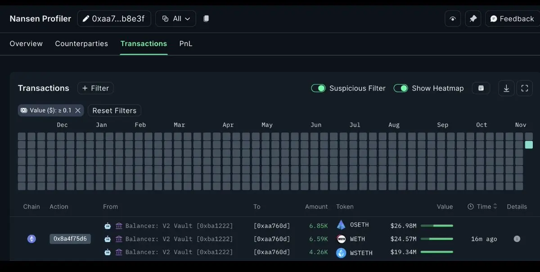540x272 pixels.
Task: Remove the Value filter chip
Action: pyautogui.click(x=78, y=111)
